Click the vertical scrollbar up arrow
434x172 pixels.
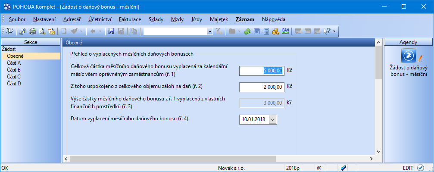click(378, 42)
